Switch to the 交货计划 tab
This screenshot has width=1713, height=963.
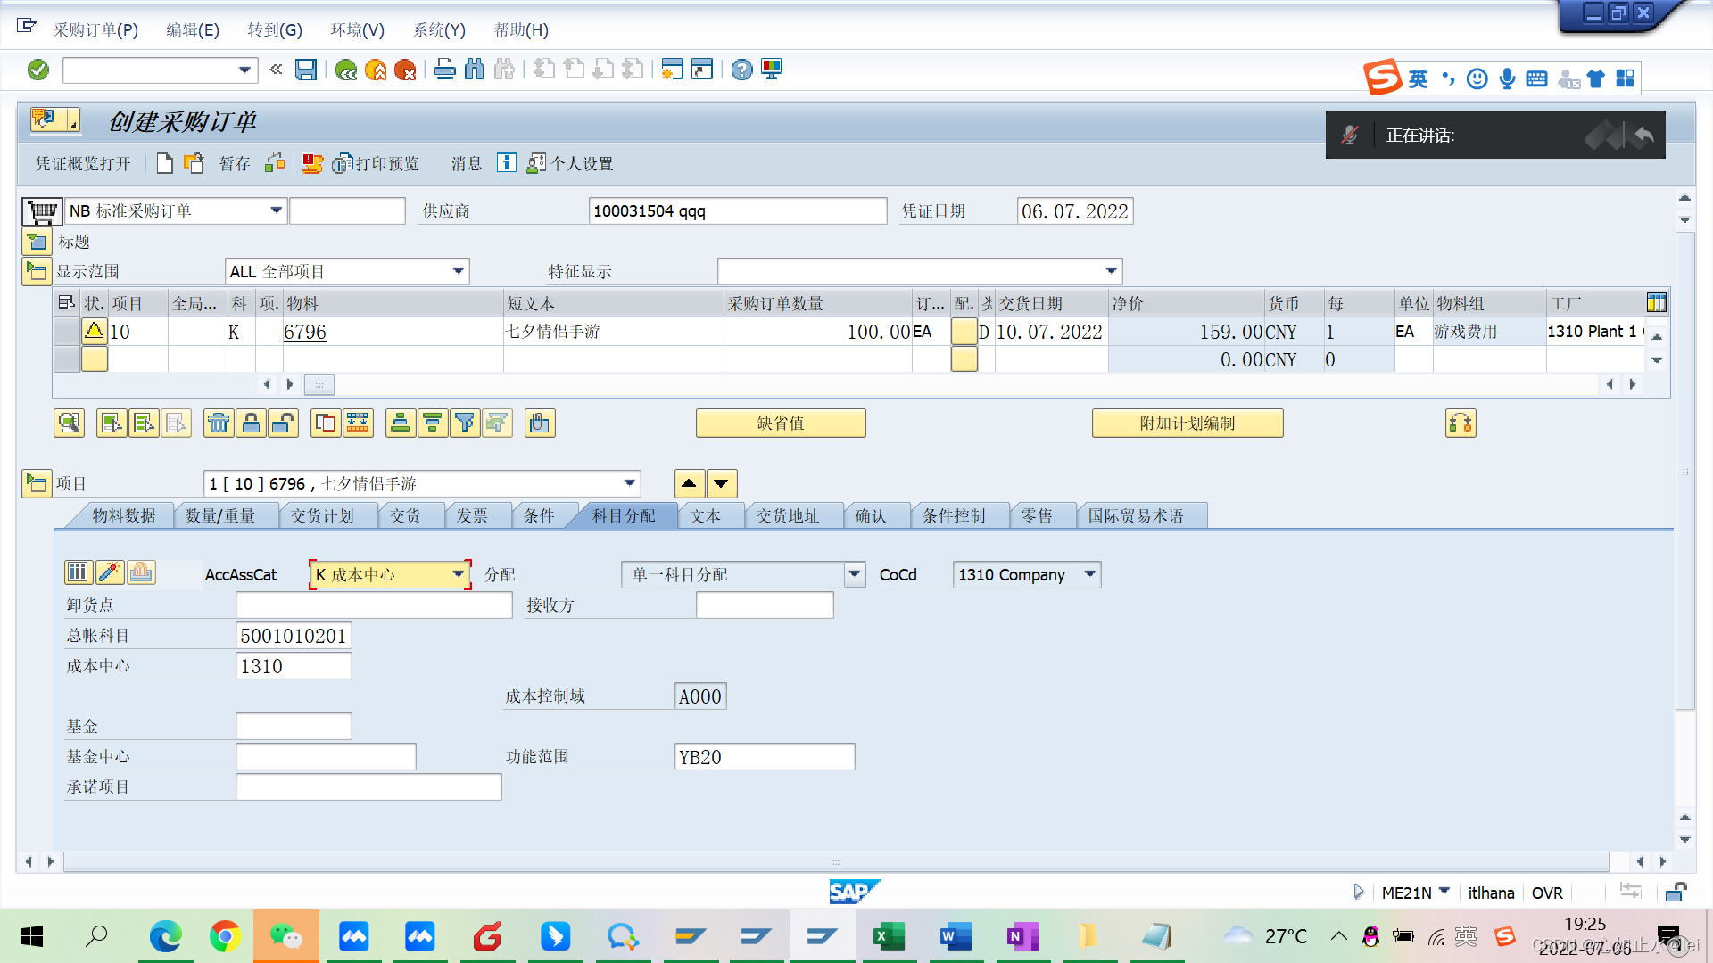pyautogui.click(x=322, y=515)
